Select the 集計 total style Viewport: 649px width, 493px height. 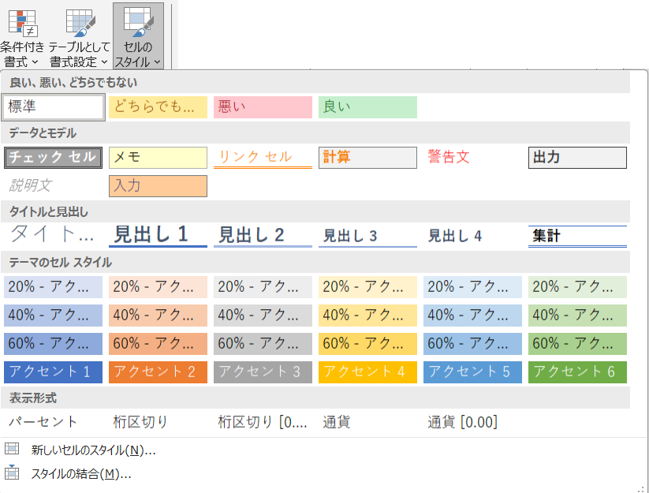577,236
